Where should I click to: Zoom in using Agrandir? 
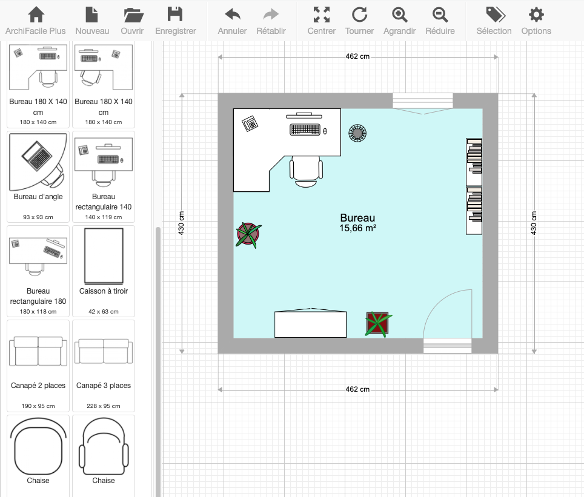point(399,15)
